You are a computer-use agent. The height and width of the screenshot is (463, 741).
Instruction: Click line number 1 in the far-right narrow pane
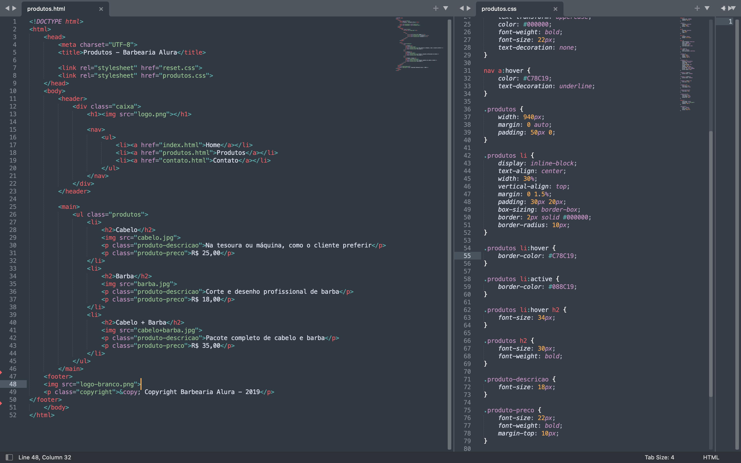730,21
